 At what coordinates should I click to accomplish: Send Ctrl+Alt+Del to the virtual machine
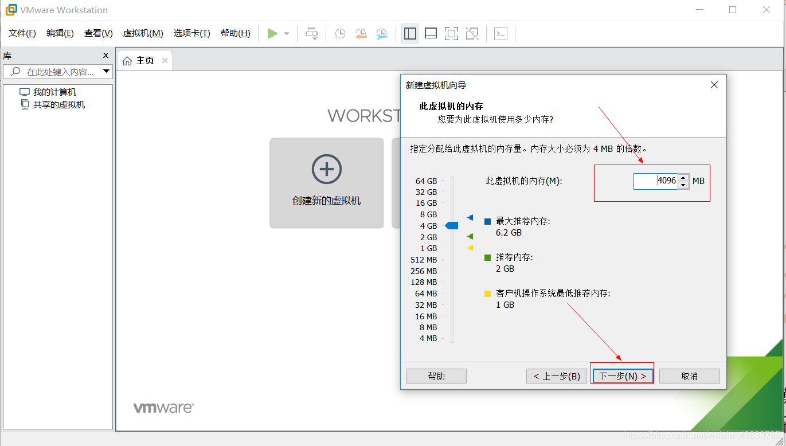pyautogui.click(x=311, y=33)
